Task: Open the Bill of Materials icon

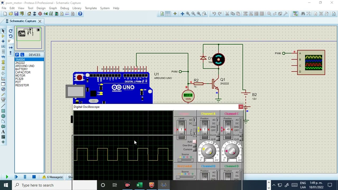Action: pos(62,14)
